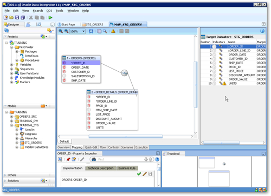
Task: Click the blue info icon above Target Datastore
Action: pos(262,31)
